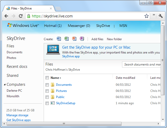Open the Chrome wrench menu
The height and width of the screenshot is (128, 167).
[161, 16]
